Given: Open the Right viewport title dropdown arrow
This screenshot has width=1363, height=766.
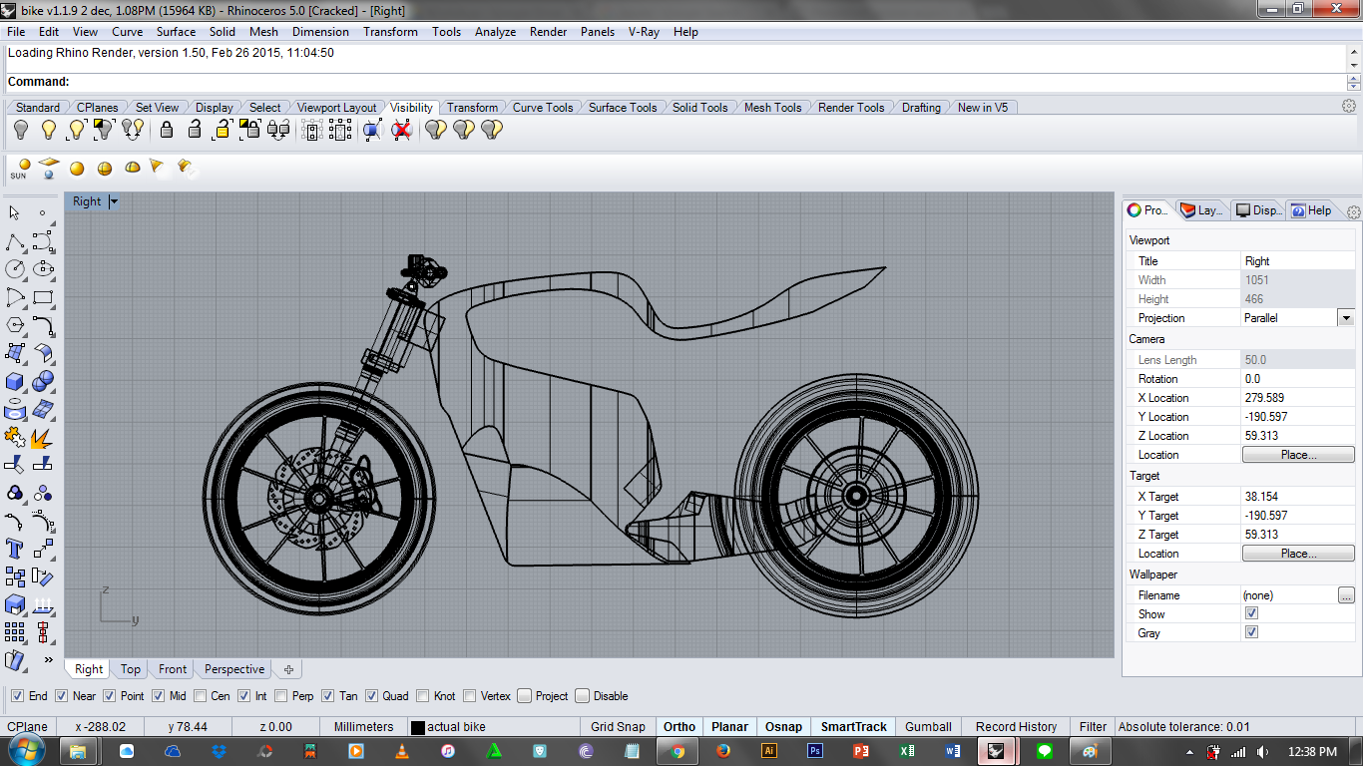Looking at the screenshot, I should [x=114, y=201].
